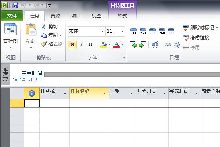Click the 开始时间 label on the timeline
Viewport: 220px width, 147px height.
(x=32, y=73)
